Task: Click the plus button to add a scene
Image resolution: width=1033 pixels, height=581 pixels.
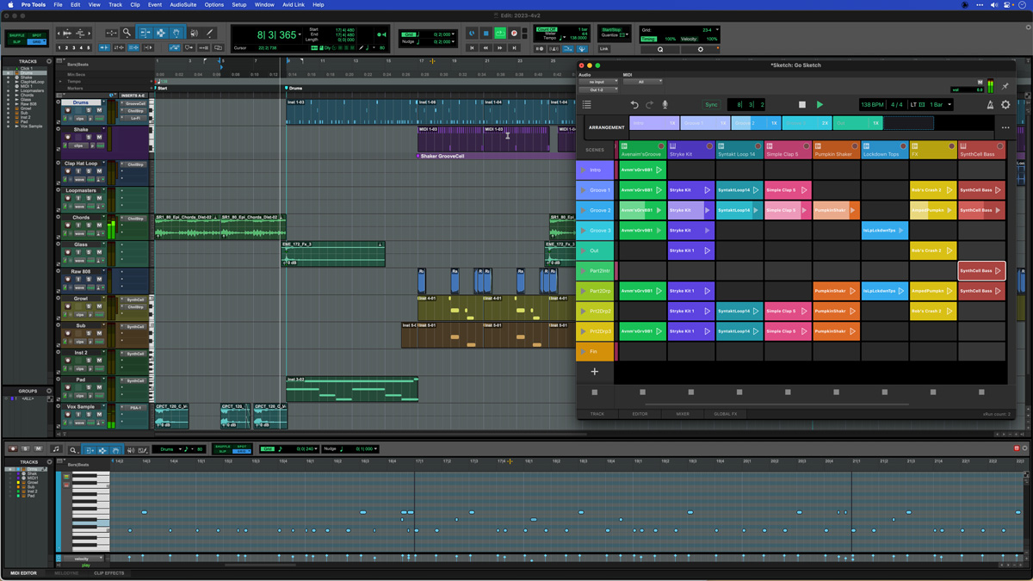Action: 595,371
